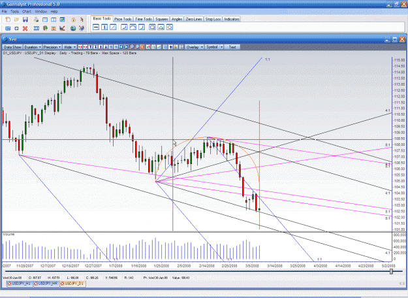Viewport: 408px width, 298px height.
Task: Click the skip-to-first-bar arrow icon
Action: click(121, 47)
